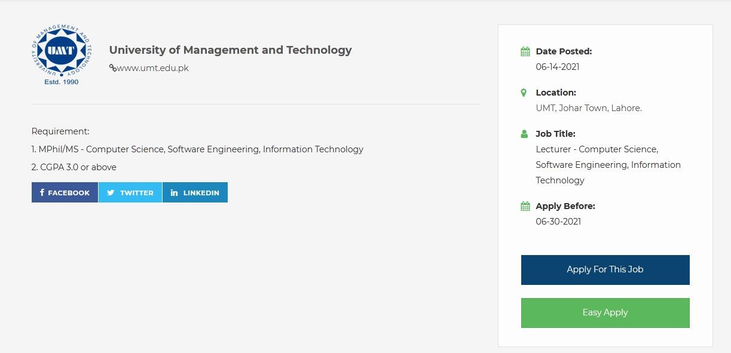Click the CGPA 3.0 or above requirement

click(74, 167)
